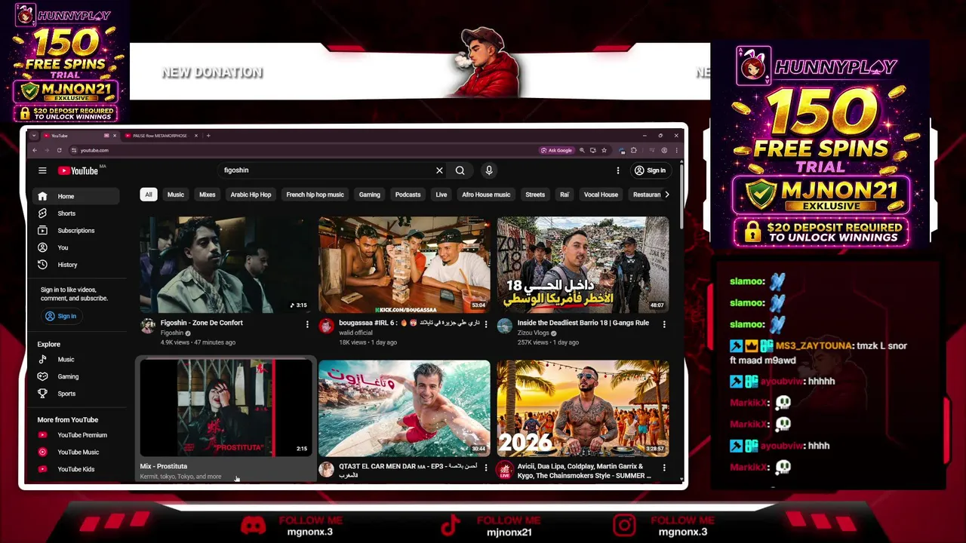Click the magnifier search button
The width and height of the screenshot is (966, 543).
coord(460,170)
